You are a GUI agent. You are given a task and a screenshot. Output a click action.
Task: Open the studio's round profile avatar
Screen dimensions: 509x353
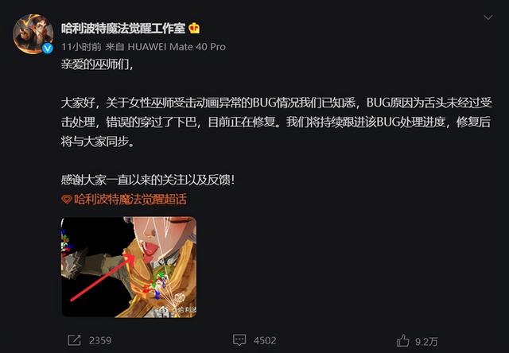(x=33, y=33)
